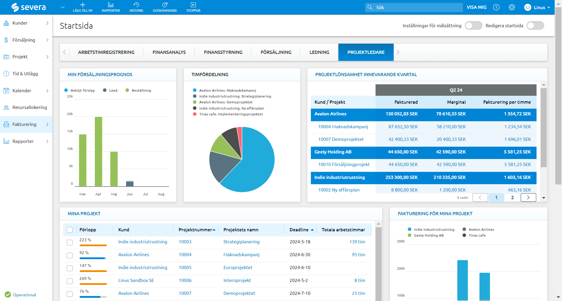Start the Stoppur timer icon
The image size is (562, 301).
point(193,5)
